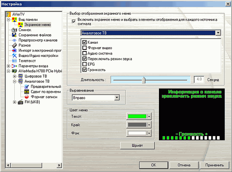
Task: Open the Аналоговое ТВ source dropdown
Action: pyautogui.click(x=218, y=33)
